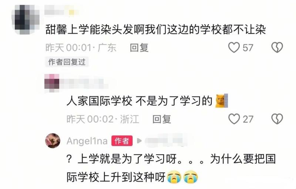Image resolution: width=296 pixels, height=189 pixels.
Task: Open Angel1na's profile avatar
Action: (53, 141)
